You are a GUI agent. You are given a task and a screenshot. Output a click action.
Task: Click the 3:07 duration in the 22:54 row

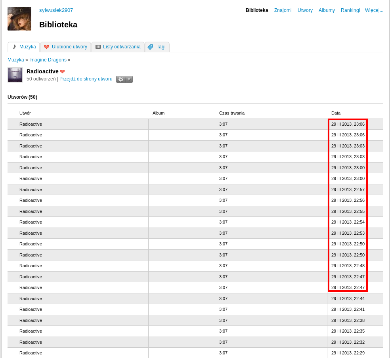coord(223,222)
